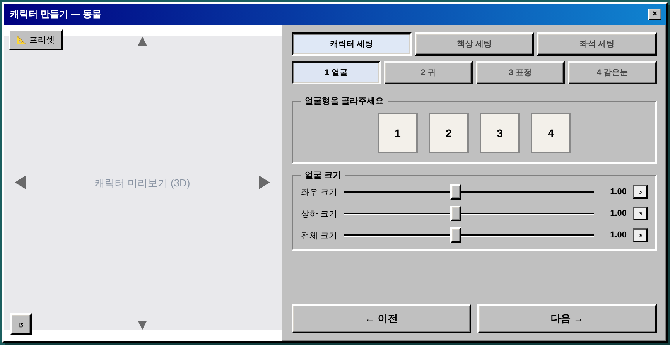Rotate character preview down with bottom arrow
This screenshot has height=345, width=670.
coord(142,325)
